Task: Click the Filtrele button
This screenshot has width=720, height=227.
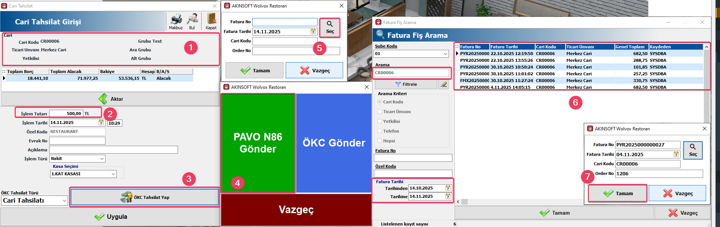Action: 406,84
